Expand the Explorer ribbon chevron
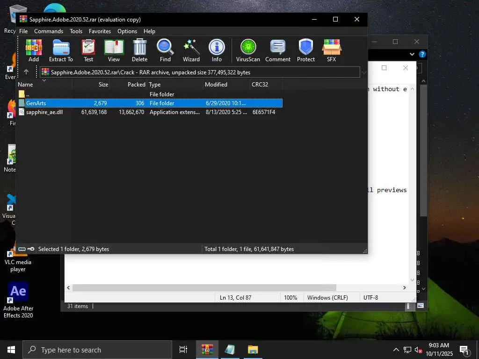The image size is (479, 359). click(412, 54)
